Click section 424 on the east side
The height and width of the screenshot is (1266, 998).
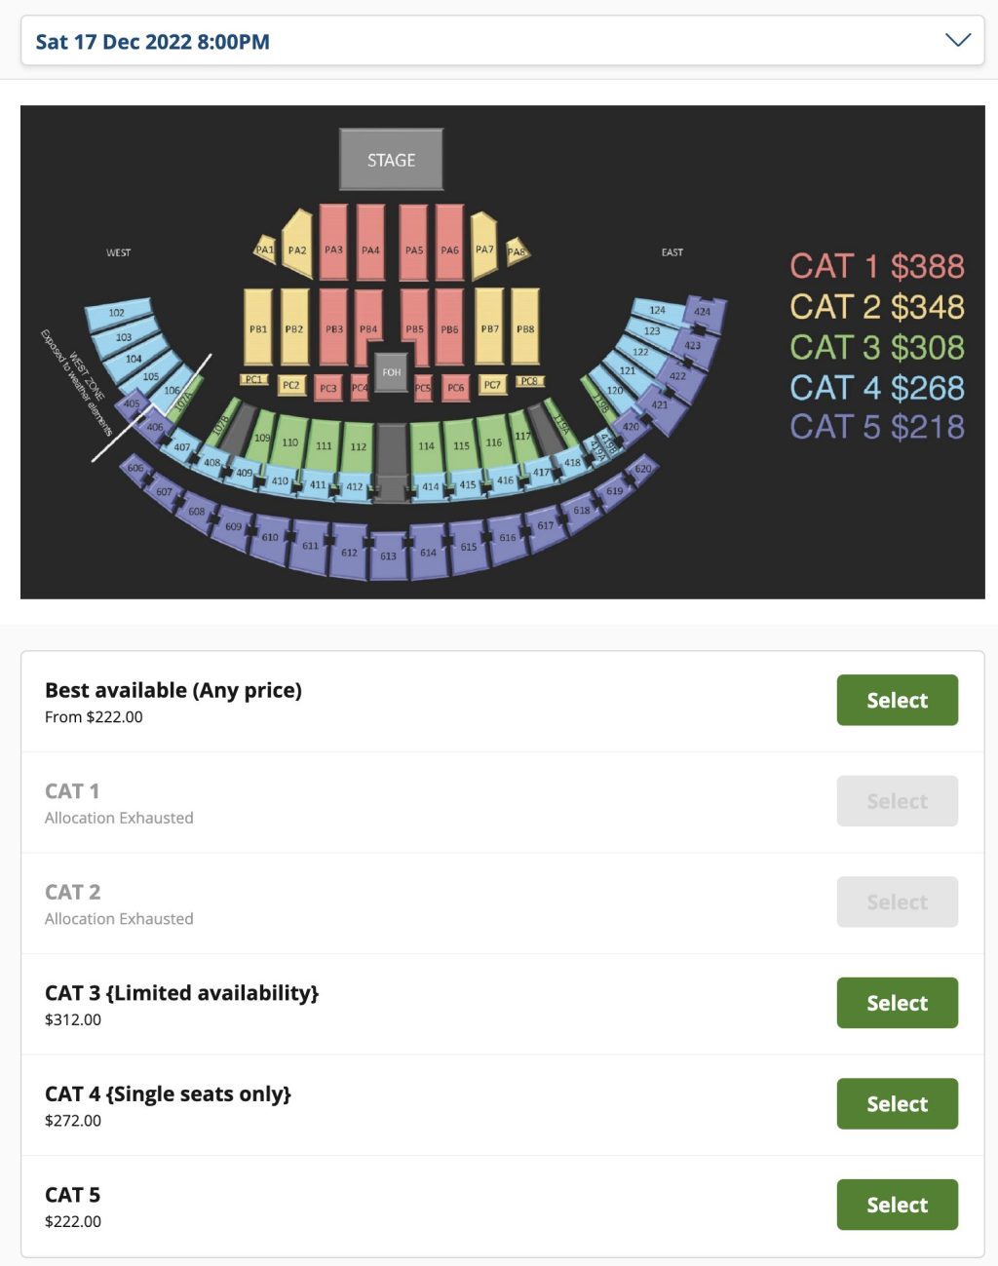(703, 312)
